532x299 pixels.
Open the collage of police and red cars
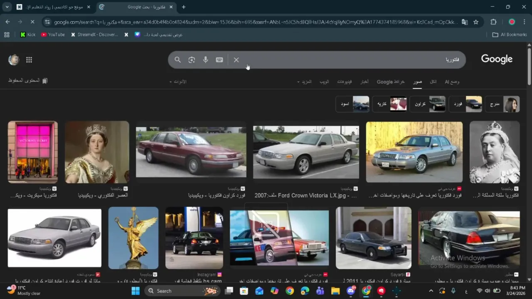[279, 238]
